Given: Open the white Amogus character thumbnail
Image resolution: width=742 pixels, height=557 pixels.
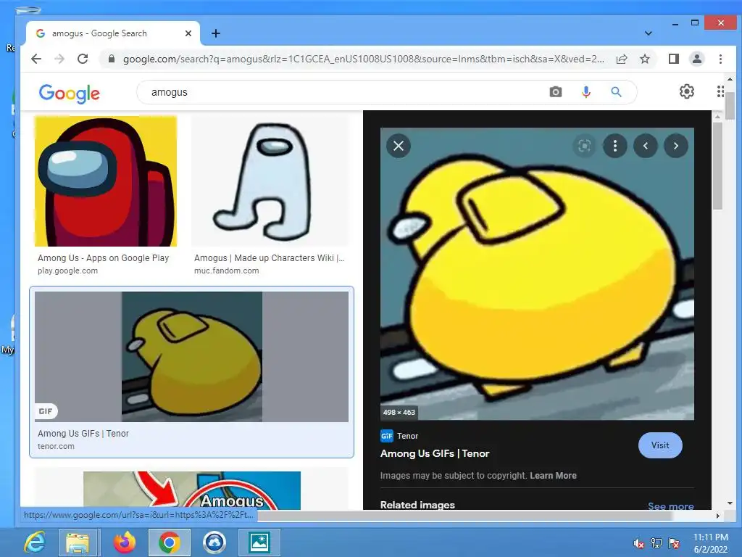Looking at the screenshot, I should (270, 181).
